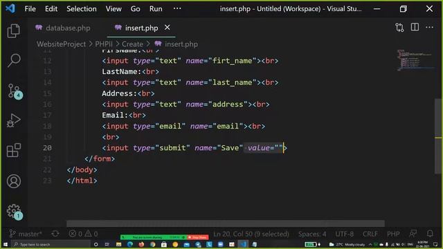
Task: Open the Selection menu
Action: (x=82, y=9)
